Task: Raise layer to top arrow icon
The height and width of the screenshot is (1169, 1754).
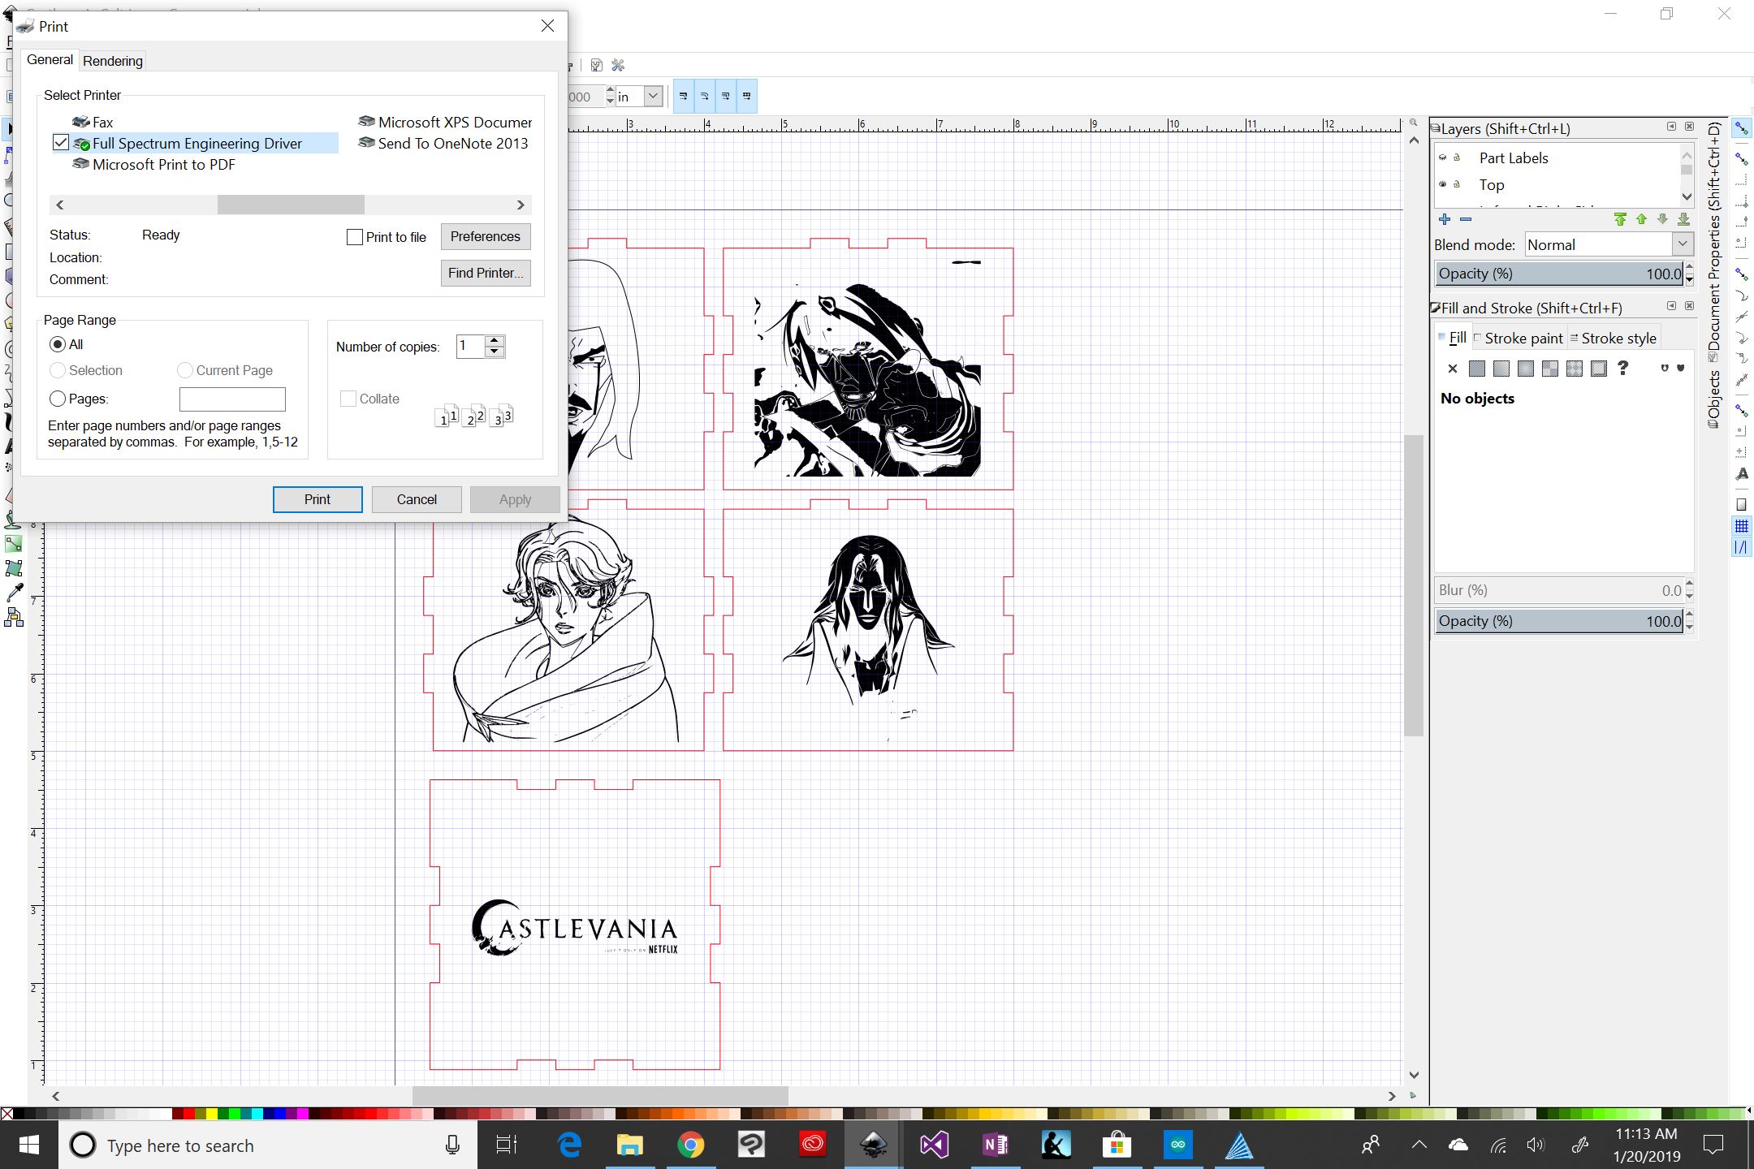Action: (x=1620, y=219)
